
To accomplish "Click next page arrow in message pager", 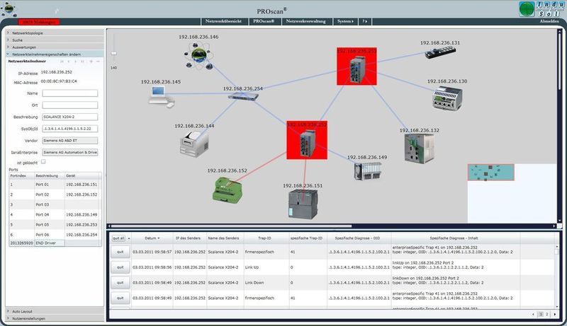I will point(555,315).
